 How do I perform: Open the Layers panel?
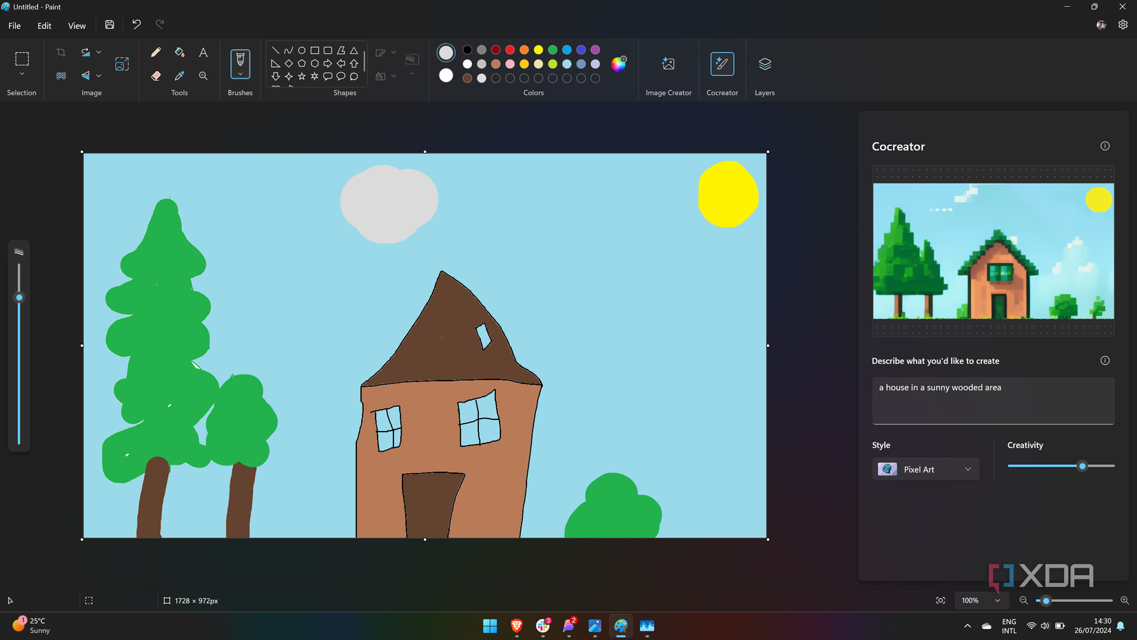764,63
